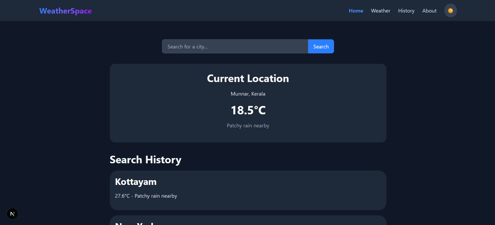This screenshot has height=225, width=495.
Task: Open the partially visible second history card
Action: pyautogui.click(x=248, y=221)
